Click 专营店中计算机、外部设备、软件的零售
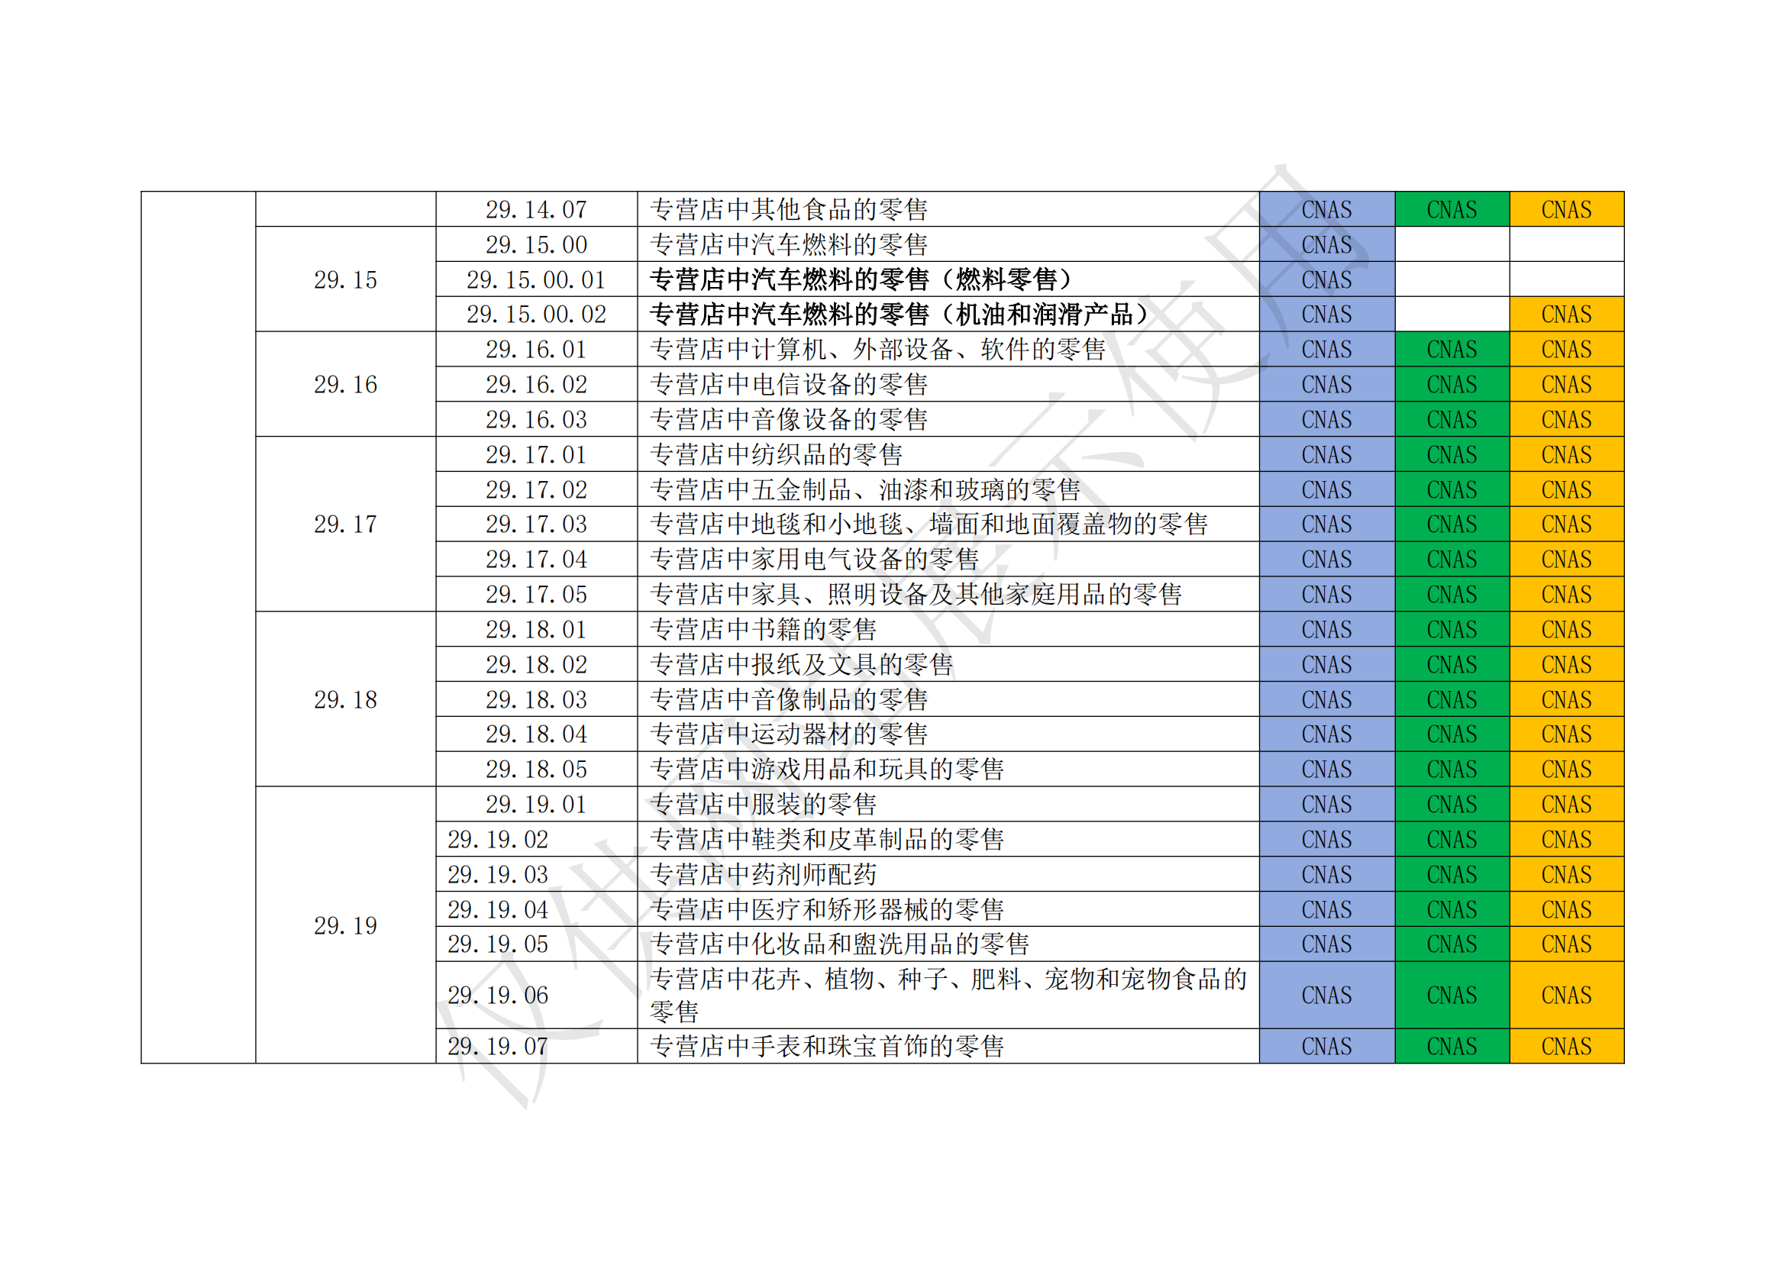The image size is (1786, 1262). (877, 349)
